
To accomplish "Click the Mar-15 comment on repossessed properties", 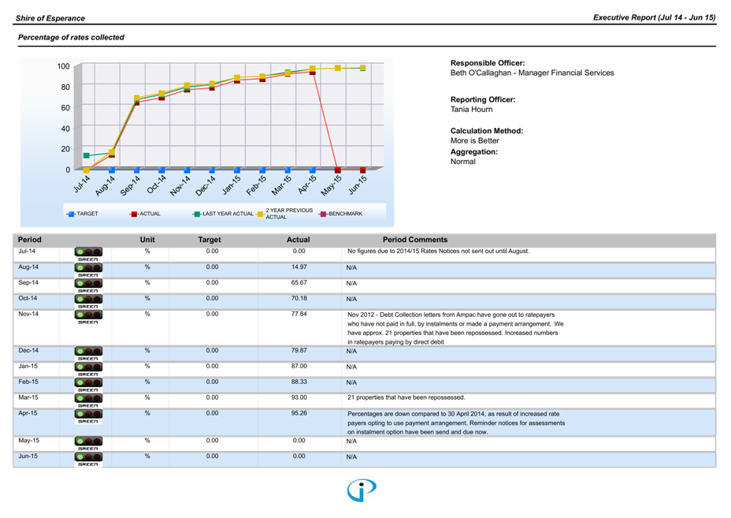I will pos(406,397).
